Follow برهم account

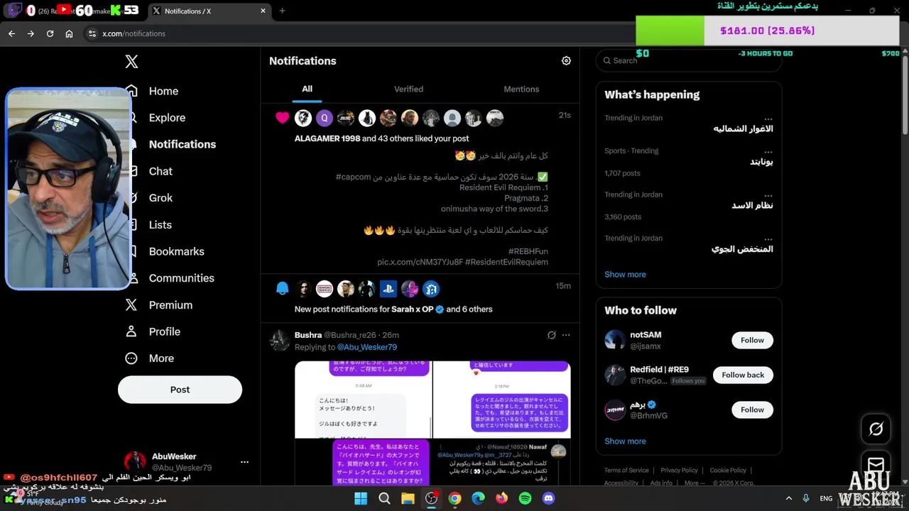tap(752, 410)
